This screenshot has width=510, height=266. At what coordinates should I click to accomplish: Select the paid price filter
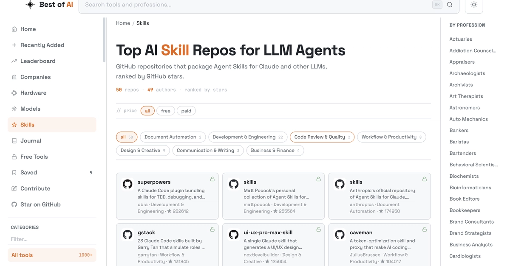tap(186, 111)
